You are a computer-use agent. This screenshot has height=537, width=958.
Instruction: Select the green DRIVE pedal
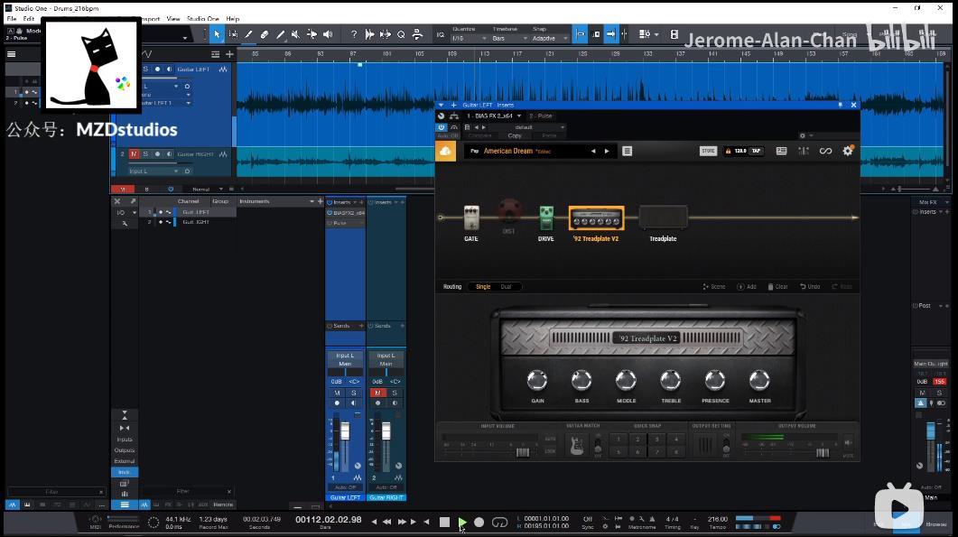click(x=546, y=218)
